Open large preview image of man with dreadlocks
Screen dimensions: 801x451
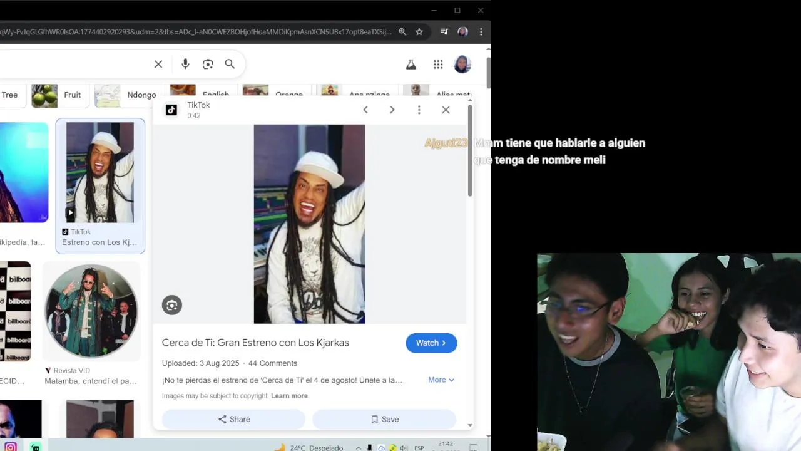309,224
